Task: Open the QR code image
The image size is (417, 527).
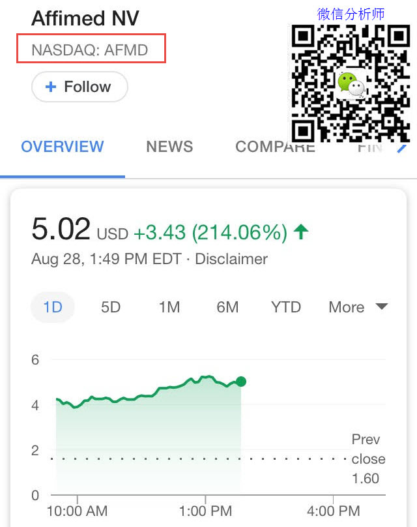Action: click(351, 83)
